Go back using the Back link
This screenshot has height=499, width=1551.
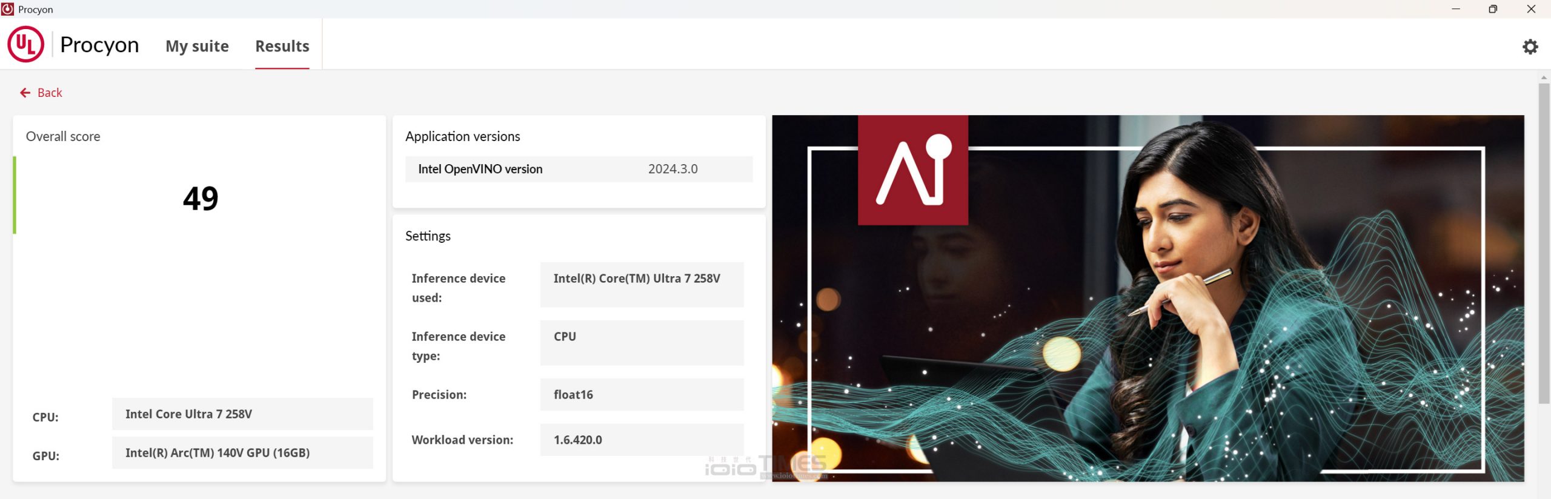[x=50, y=93]
